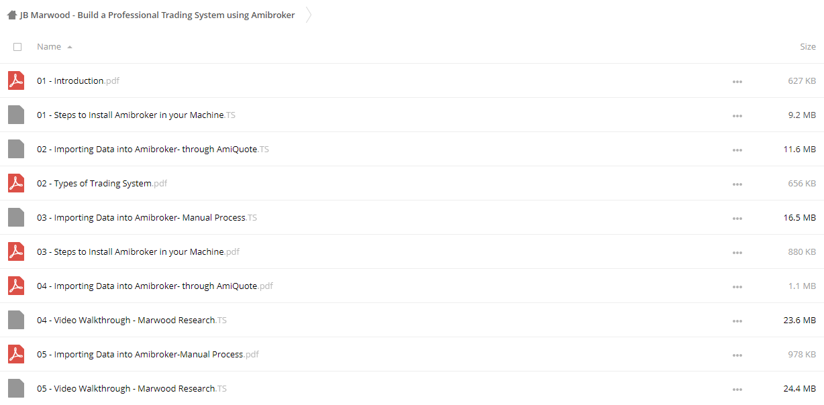Sort files by Name column header
The width and height of the screenshot is (824, 405).
click(x=49, y=47)
